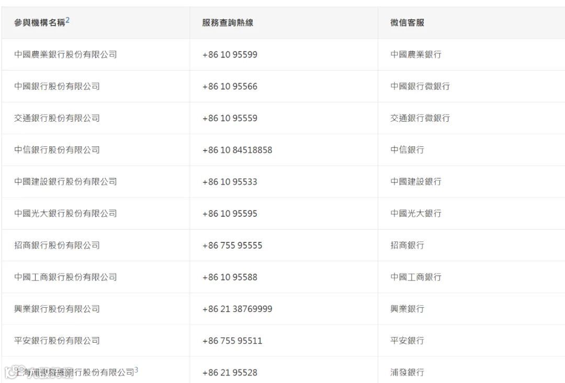This screenshot has width=565, height=383.
Task: Select WeChat name 中國工商銀行
Action: point(416,277)
